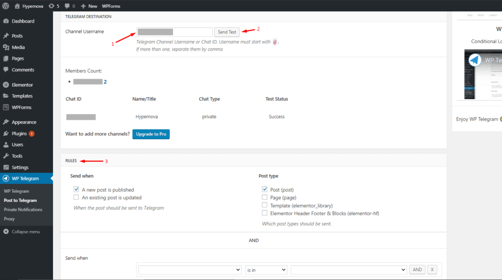The width and height of the screenshot is (502, 280).
Task: Open the rule values dropdown before AND
Action: coord(349,270)
